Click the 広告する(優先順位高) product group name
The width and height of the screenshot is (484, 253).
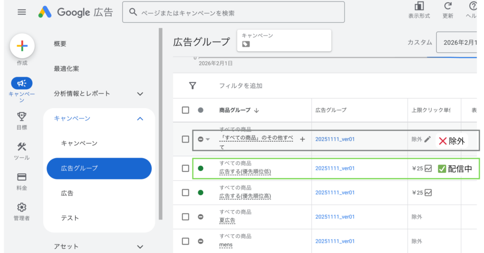click(x=245, y=196)
